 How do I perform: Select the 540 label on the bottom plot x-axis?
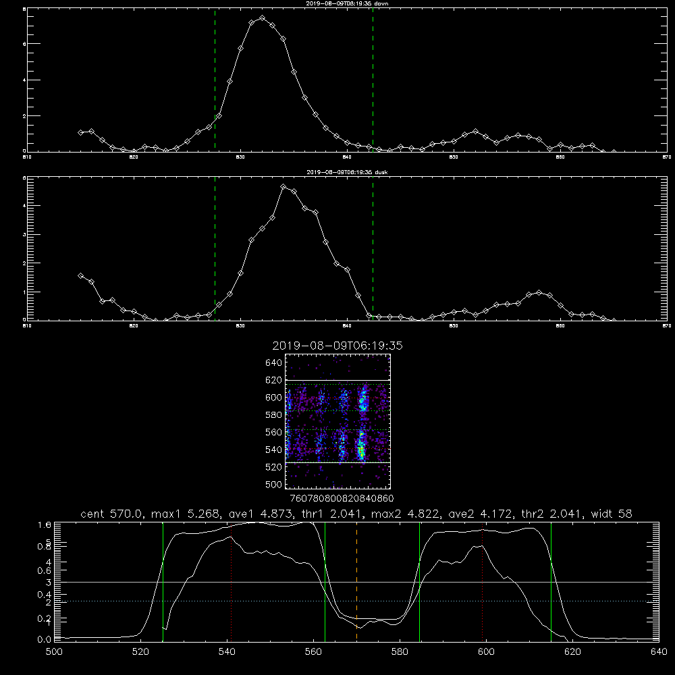pos(227,652)
